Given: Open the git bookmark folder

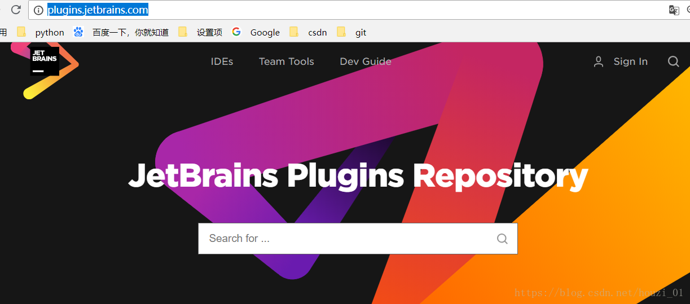Looking at the screenshot, I should coord(361,32).
